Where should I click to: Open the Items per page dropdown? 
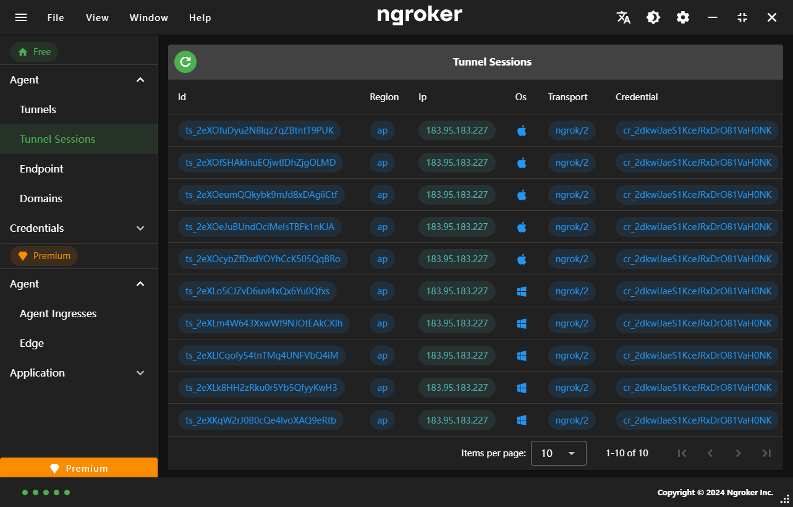559,453
